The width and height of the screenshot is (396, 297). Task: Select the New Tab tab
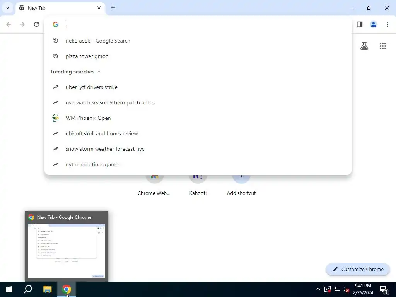pos(60,8)
